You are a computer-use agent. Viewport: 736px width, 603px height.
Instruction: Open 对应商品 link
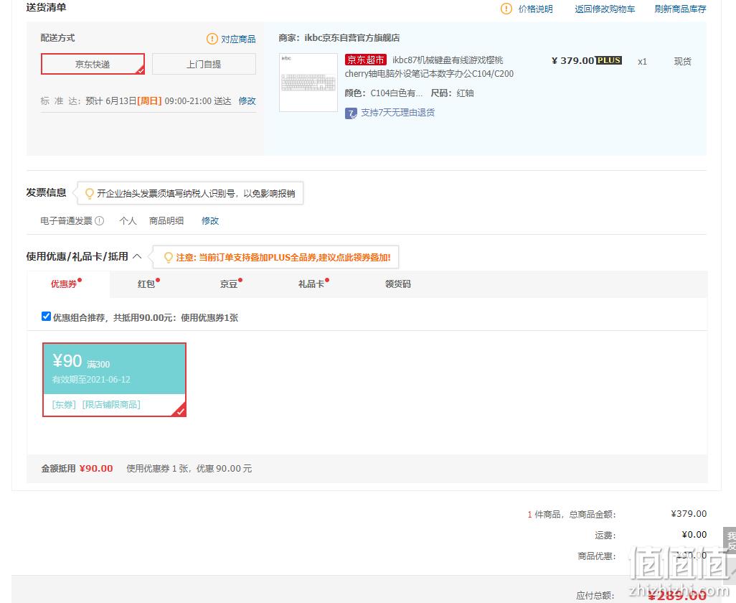click(x=238, y=39)
